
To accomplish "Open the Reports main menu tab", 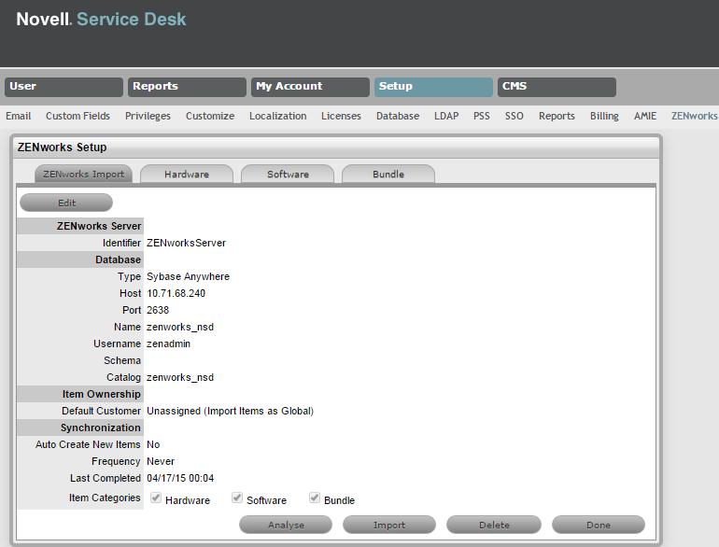I will pyautogui.click(x=187, y=87).
